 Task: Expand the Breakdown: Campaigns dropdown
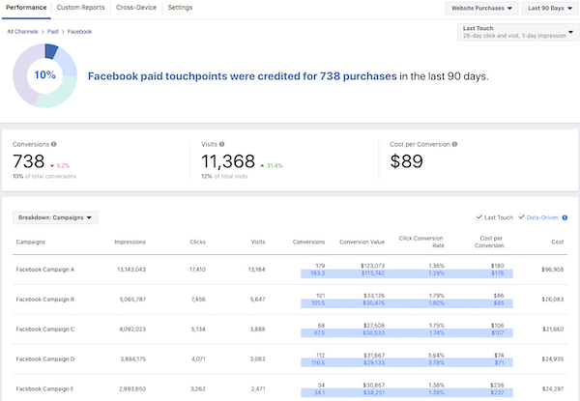pos(56,218)
